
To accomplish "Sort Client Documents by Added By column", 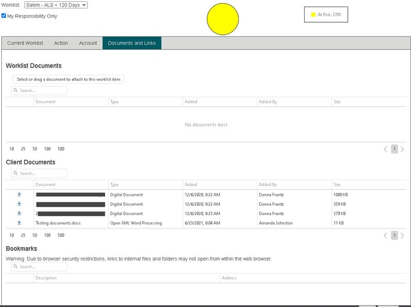I will tap(268, 185).
